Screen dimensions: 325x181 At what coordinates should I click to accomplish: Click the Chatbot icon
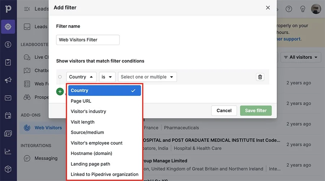[x=27, y=71]
